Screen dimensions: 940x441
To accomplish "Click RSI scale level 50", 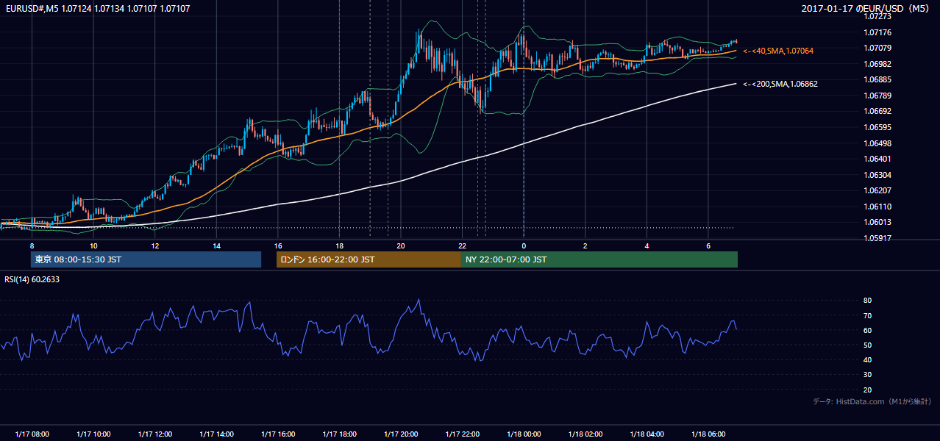I will (x=867, y=345).
